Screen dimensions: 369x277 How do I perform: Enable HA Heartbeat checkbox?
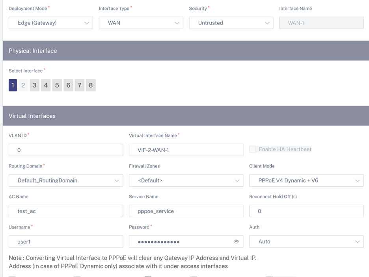(x=253, y=149)
